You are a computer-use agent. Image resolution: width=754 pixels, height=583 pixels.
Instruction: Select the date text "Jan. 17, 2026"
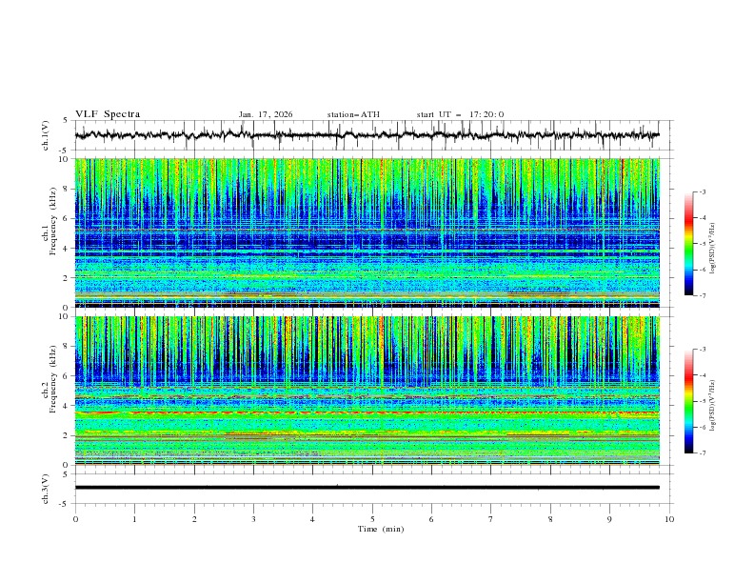coord(266,114)
